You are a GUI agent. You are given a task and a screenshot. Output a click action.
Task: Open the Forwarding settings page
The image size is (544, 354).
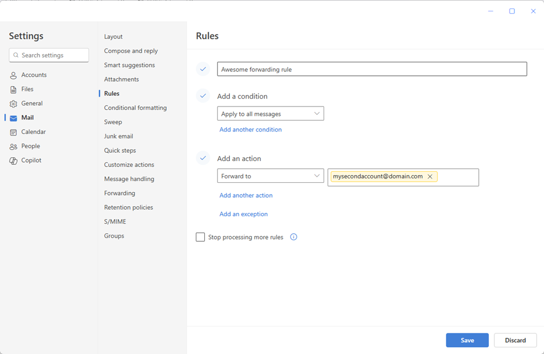click(119, 193)
